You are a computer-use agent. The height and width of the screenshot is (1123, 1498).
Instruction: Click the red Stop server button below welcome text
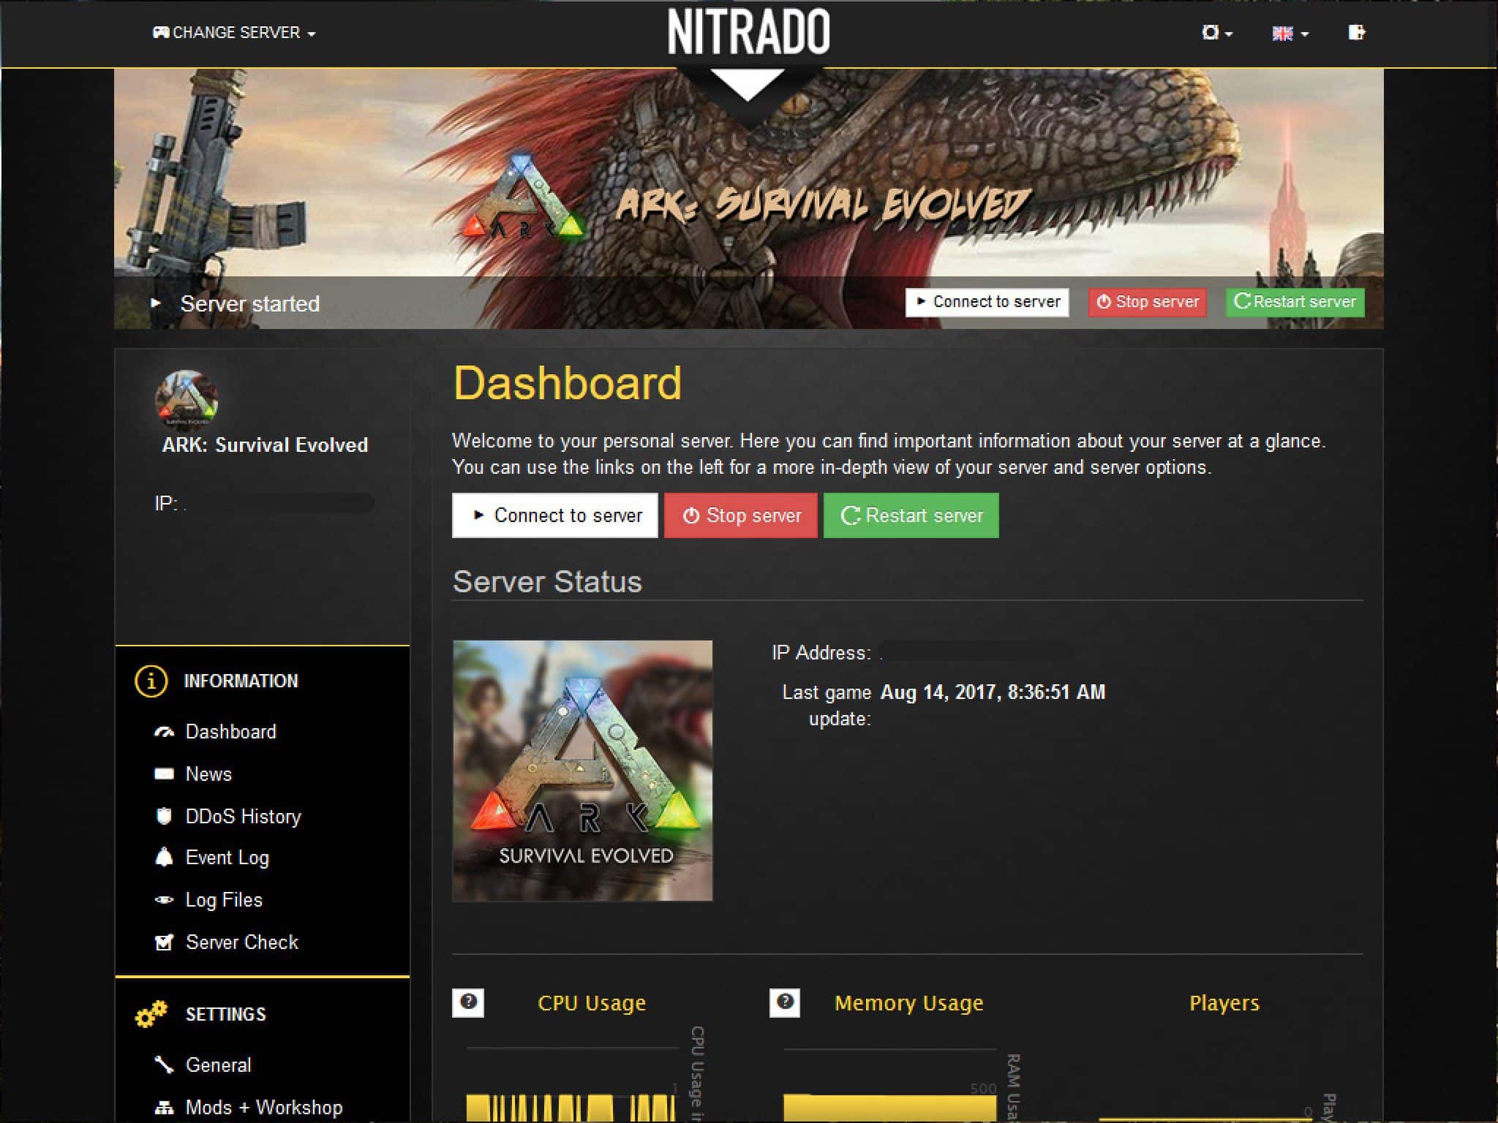coord(740,515)
